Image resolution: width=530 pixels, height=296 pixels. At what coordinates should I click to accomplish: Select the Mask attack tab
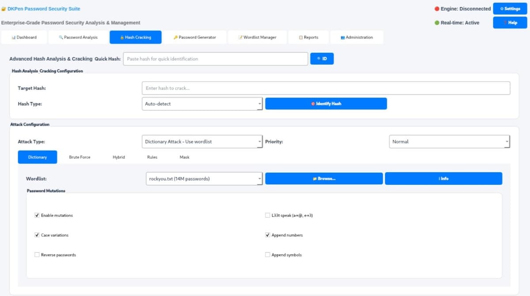tap(184, 157)
